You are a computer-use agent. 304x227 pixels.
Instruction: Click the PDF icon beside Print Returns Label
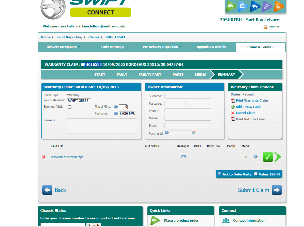[233, 119]
